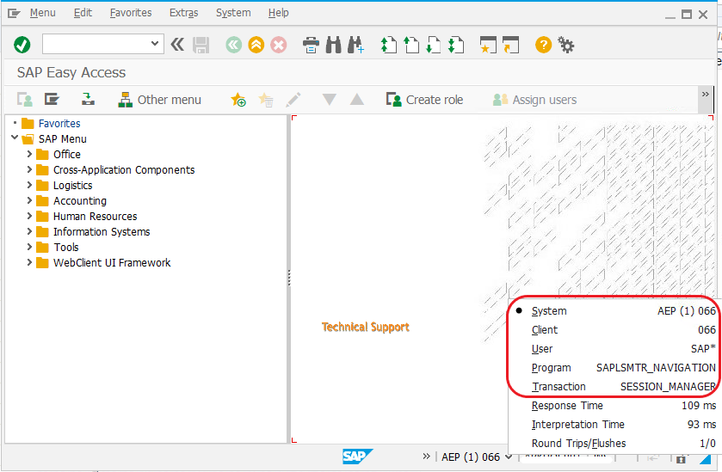Click the SAP Business Workplace icon

(88, 99)
